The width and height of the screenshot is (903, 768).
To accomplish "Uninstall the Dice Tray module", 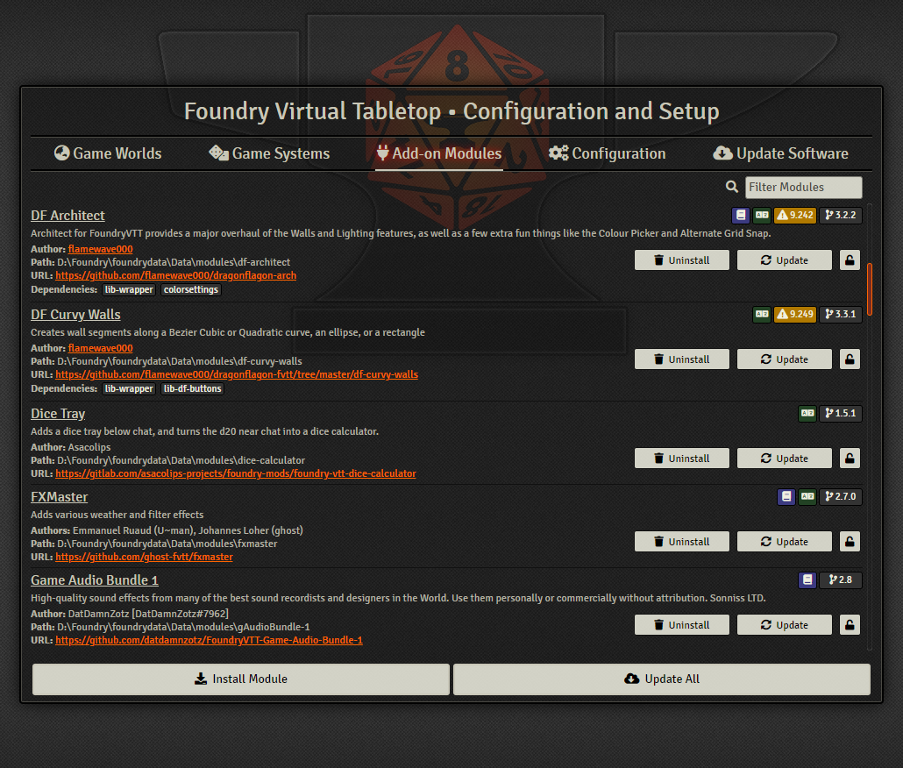I will 682,459.
